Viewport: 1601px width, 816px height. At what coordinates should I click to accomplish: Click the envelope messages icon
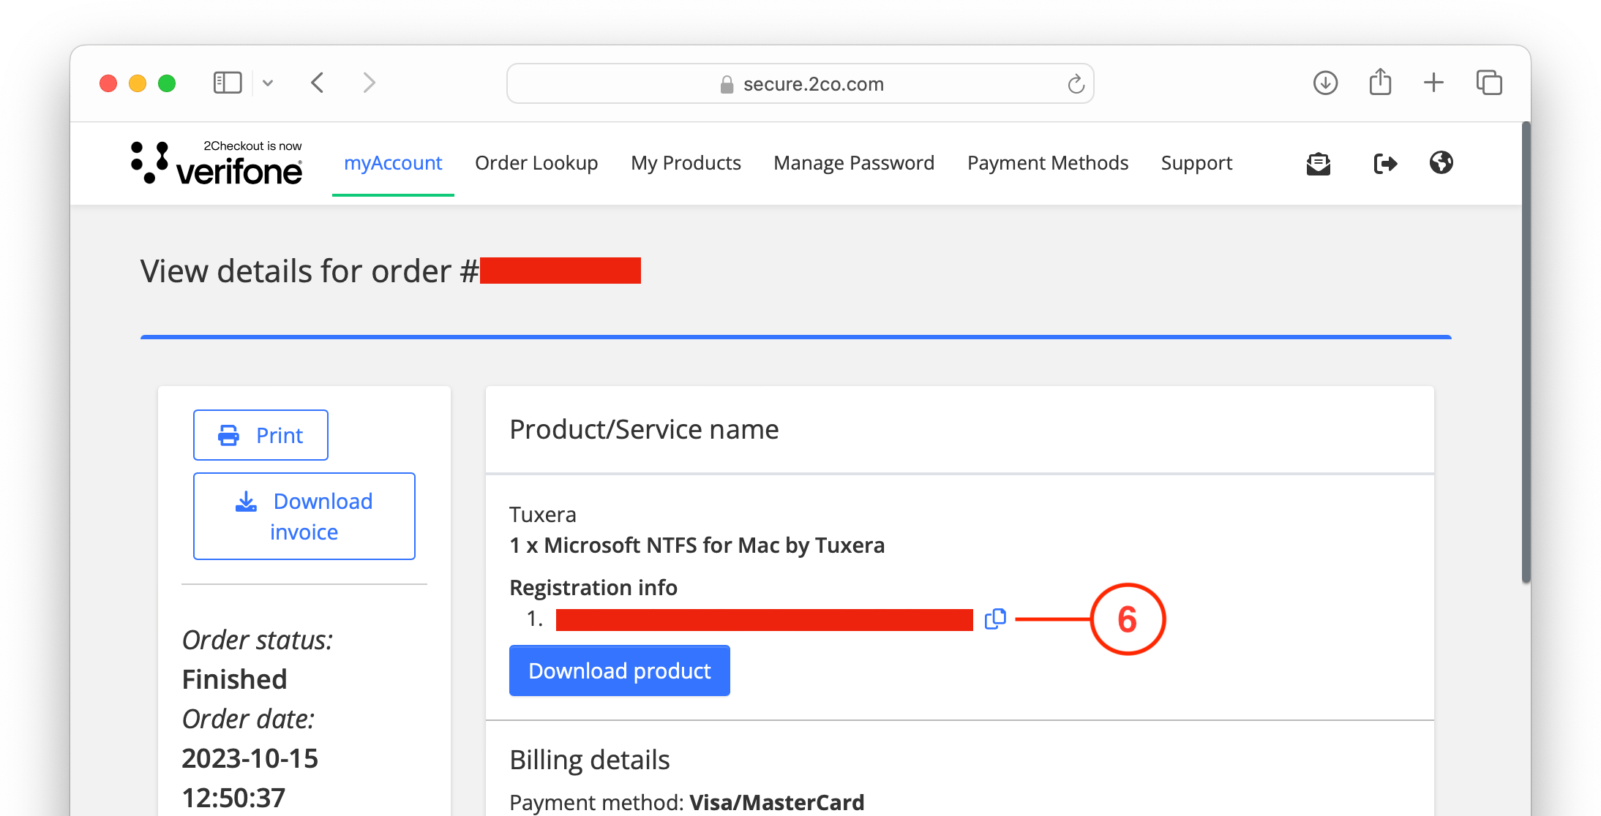click(1318, 163)
